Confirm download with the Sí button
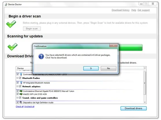 (91, 68)
